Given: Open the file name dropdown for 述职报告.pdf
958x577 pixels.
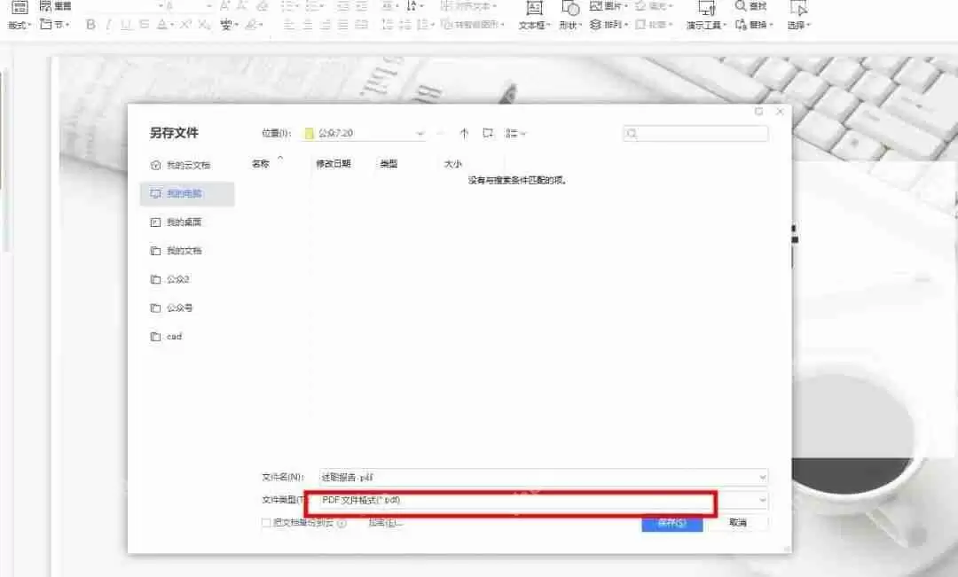Looking at the screenshot, I should point(761,477).
